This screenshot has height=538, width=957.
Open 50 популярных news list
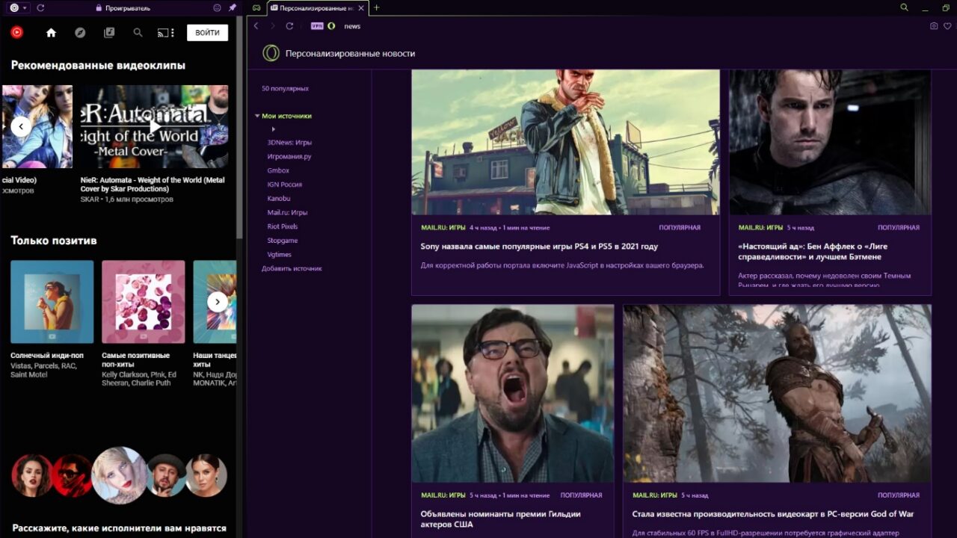285,88
